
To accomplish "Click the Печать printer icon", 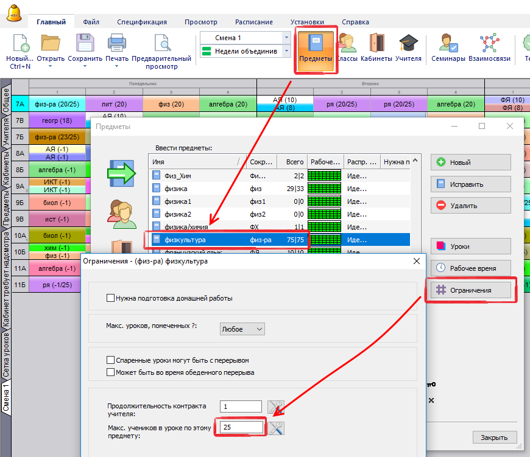I will point(117,44).
